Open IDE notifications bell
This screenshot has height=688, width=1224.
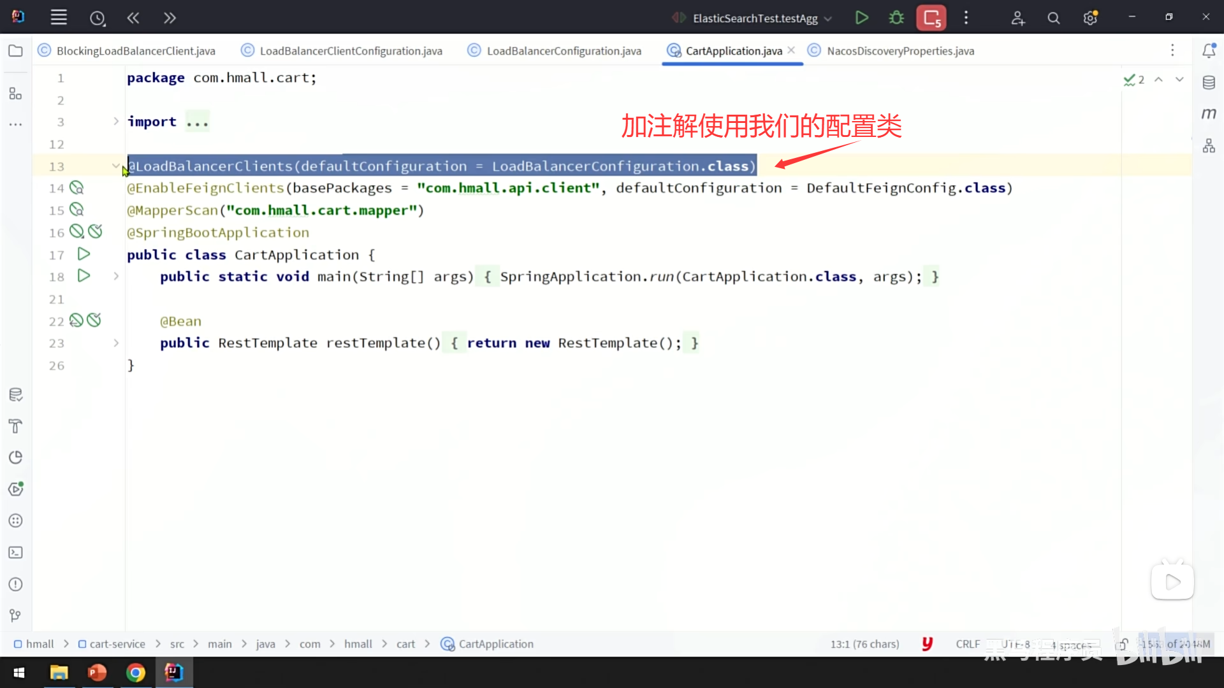(1209, 51)
